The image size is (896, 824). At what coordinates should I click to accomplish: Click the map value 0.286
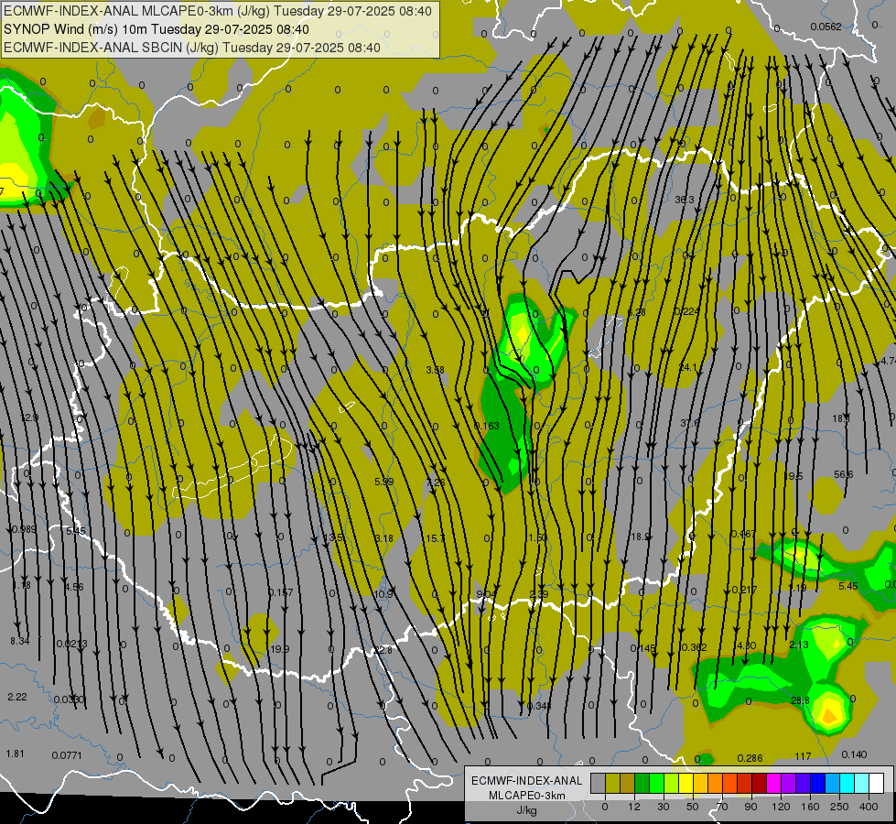click(x=750, y=758)
